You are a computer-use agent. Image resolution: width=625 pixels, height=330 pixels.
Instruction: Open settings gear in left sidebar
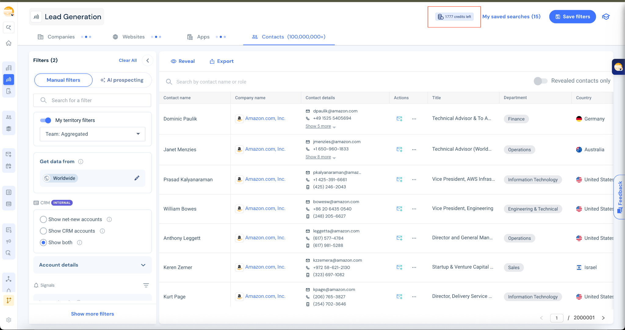click(9, 320)
